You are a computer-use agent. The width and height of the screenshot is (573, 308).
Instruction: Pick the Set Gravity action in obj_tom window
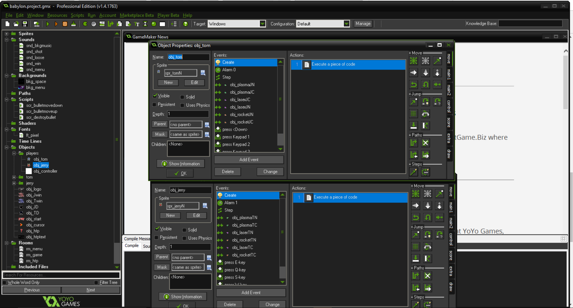[437, 73]
